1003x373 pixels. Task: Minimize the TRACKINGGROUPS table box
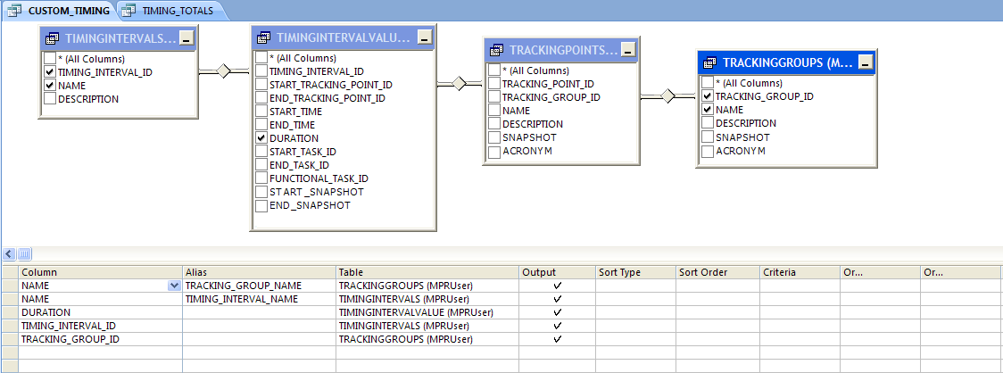[x=865, y=62]
